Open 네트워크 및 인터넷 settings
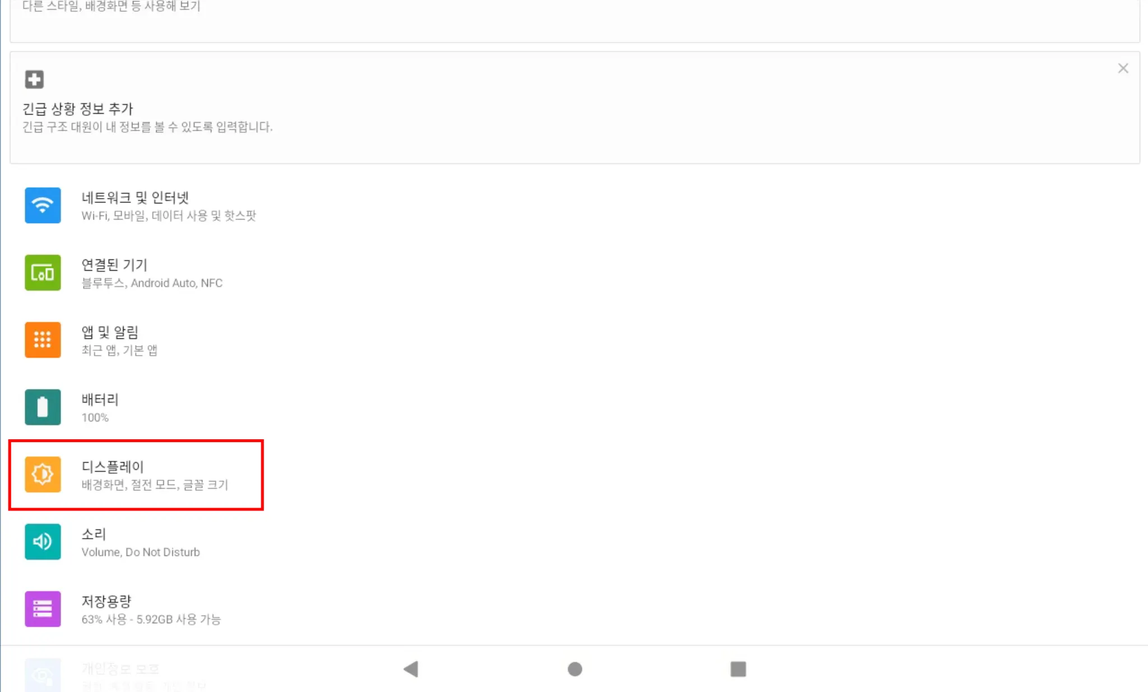The height and width of the screenshot is (692, 1148). pyautogui.click(x=574, y=206)
